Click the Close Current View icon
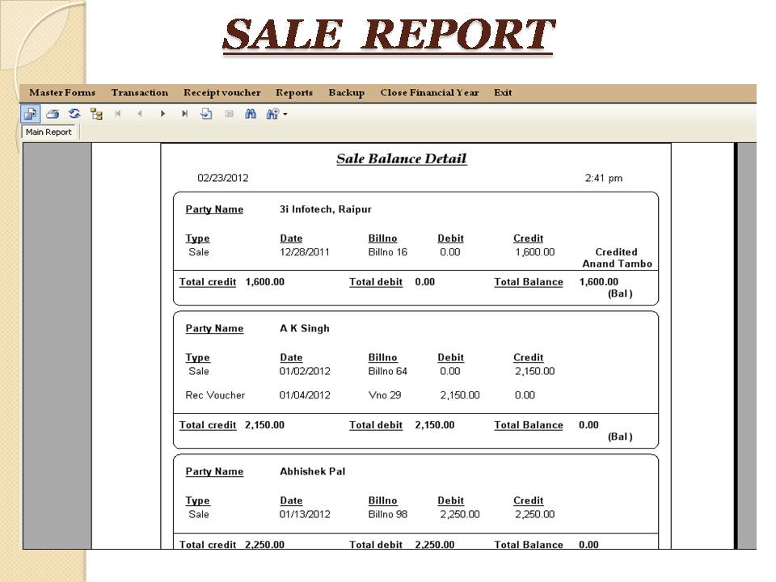 point(229,114)
